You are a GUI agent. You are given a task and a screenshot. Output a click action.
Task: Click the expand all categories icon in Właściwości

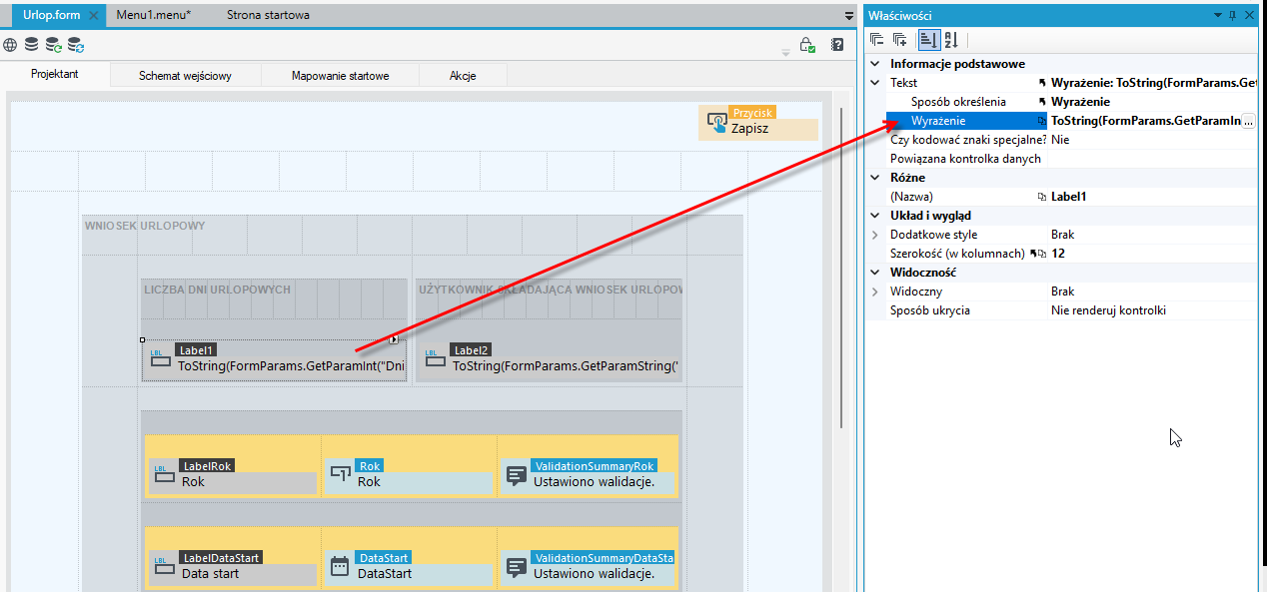pyautogui.click(x=899, y=40)
